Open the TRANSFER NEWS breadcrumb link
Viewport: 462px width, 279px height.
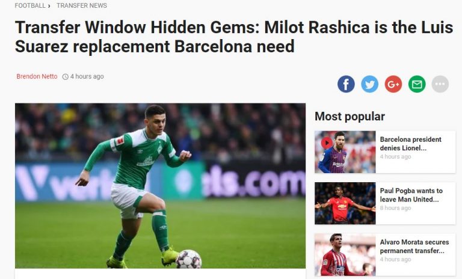(82, 5)
